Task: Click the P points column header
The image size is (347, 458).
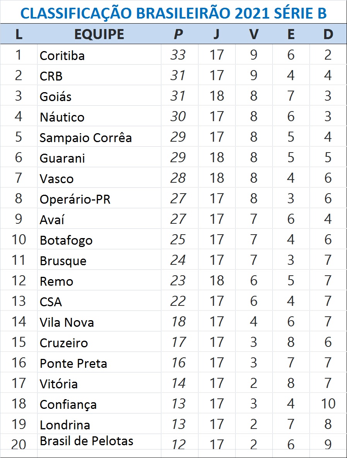Action: pyautogui.click(x=178, y=34)
